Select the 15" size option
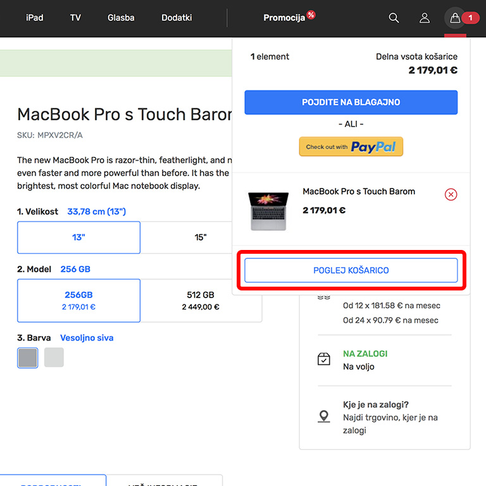This screenshot has width=486, height=486. (201, 237)
